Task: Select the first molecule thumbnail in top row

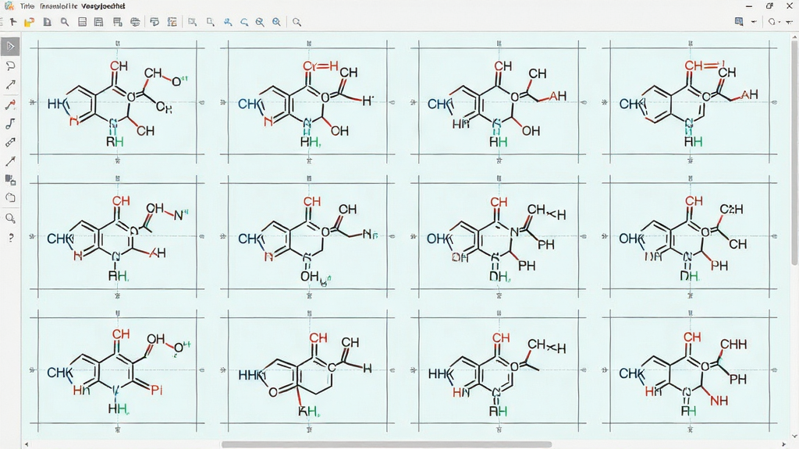Action: (x=117, y=102)
